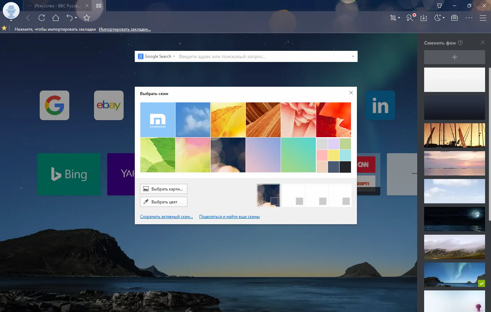Close the Искусство - BBC tab
The width and height of the screenshot is (491, 312).
(87, 6)
